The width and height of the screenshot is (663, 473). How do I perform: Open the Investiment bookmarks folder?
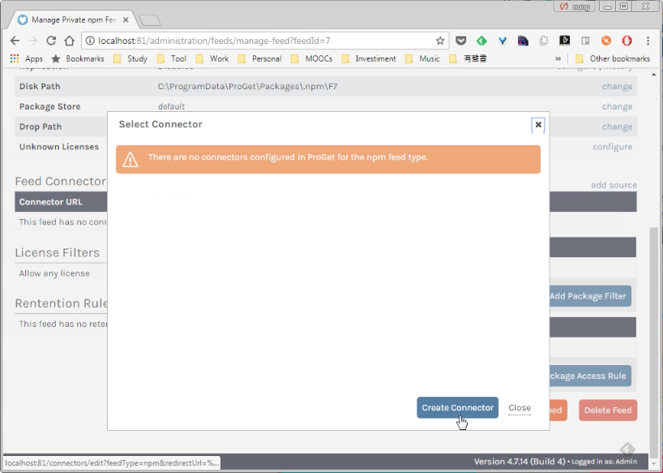pyautogui.click(x=369, y=58)
